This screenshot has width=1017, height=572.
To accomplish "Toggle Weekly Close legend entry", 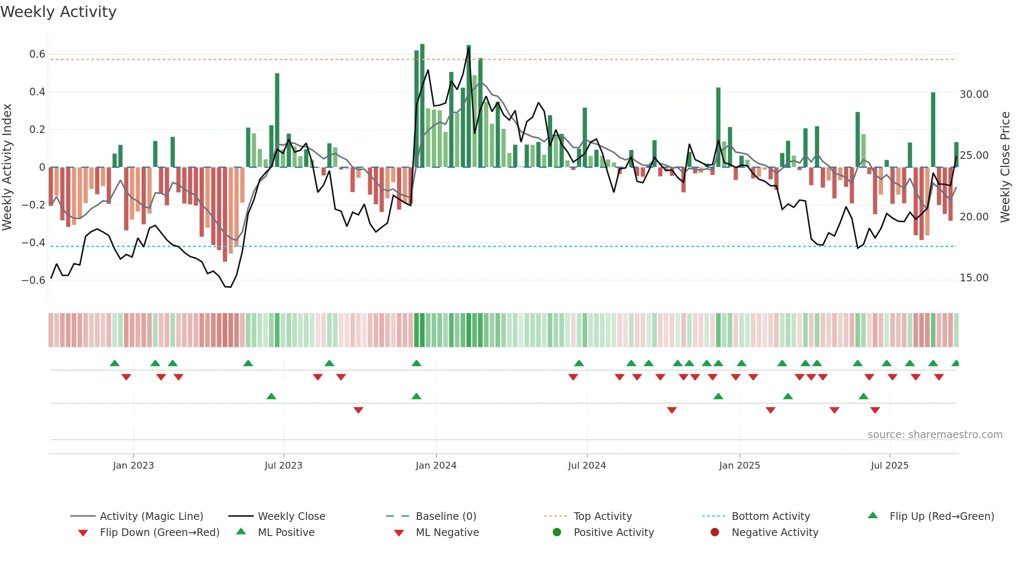I will (x=277, y=516).
